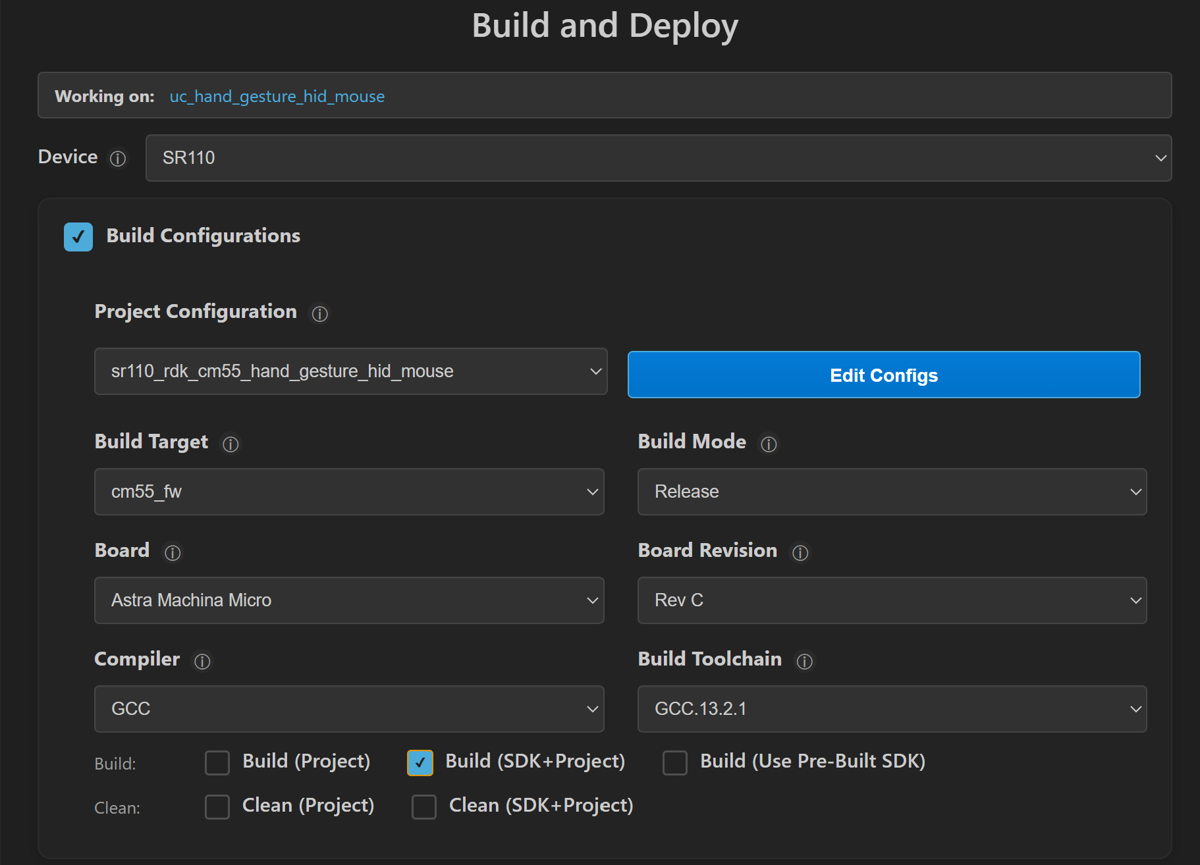The width and height of the screenshot is (1200, 865).
Task: Click the Build Configurations heading text
Action: click(204, 236)
